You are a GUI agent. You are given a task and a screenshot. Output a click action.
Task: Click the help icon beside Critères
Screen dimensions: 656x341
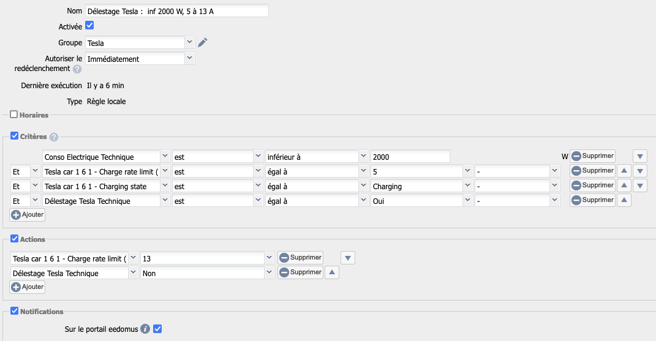(54, 137)
